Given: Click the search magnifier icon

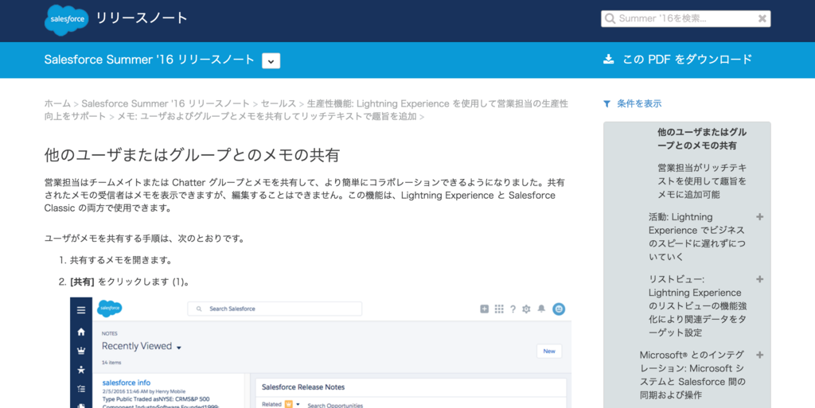Looking at the screenshot, I should click(610, 18).
